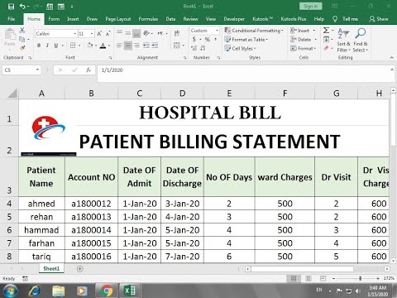The image size is (397, 298).
Task: Select column header F
Action: click(x=285, y=94)
